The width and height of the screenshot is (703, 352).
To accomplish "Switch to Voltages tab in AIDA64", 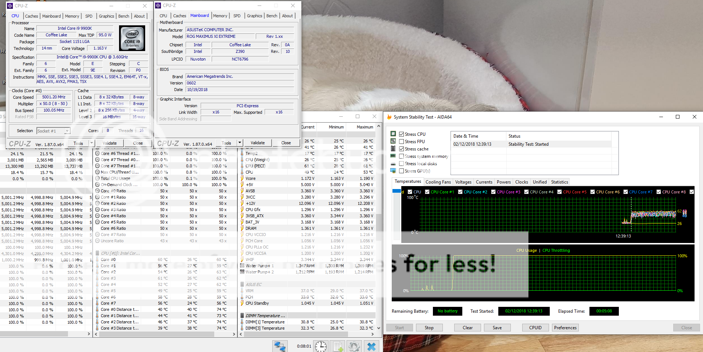I will 463,182.
